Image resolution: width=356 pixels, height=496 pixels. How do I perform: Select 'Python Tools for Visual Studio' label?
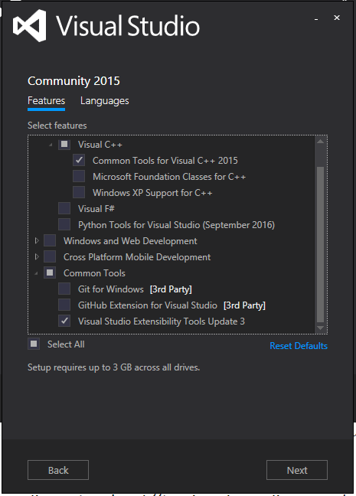click(x=176, y=225)
